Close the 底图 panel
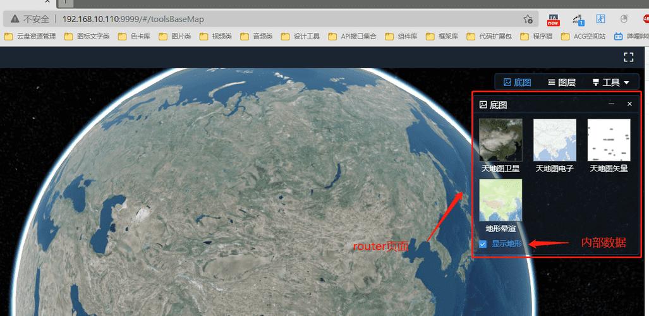The image size is (649, 316). [x=629, y=104]
